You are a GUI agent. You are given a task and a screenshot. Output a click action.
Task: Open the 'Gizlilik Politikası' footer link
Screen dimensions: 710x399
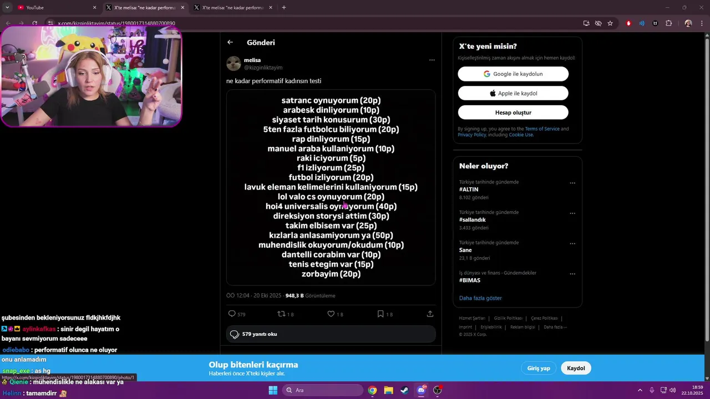pos(508,318)
